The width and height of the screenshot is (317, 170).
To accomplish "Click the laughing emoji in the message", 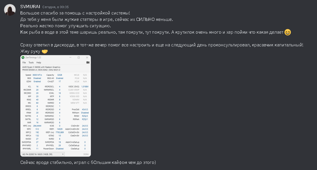I will coord(288,32).
